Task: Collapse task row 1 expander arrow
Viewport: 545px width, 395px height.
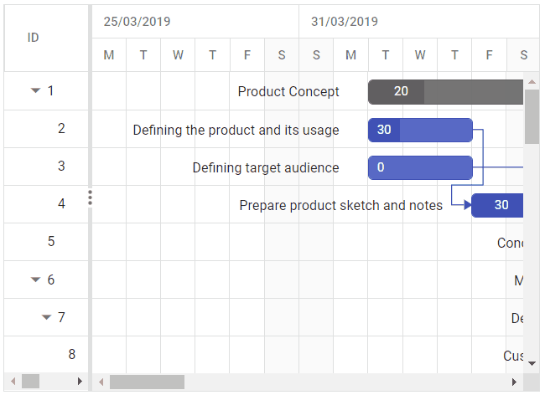Action: [x=35, y=91]
